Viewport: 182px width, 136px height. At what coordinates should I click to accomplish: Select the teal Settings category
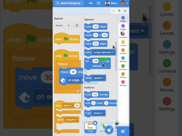coord(123,58)
